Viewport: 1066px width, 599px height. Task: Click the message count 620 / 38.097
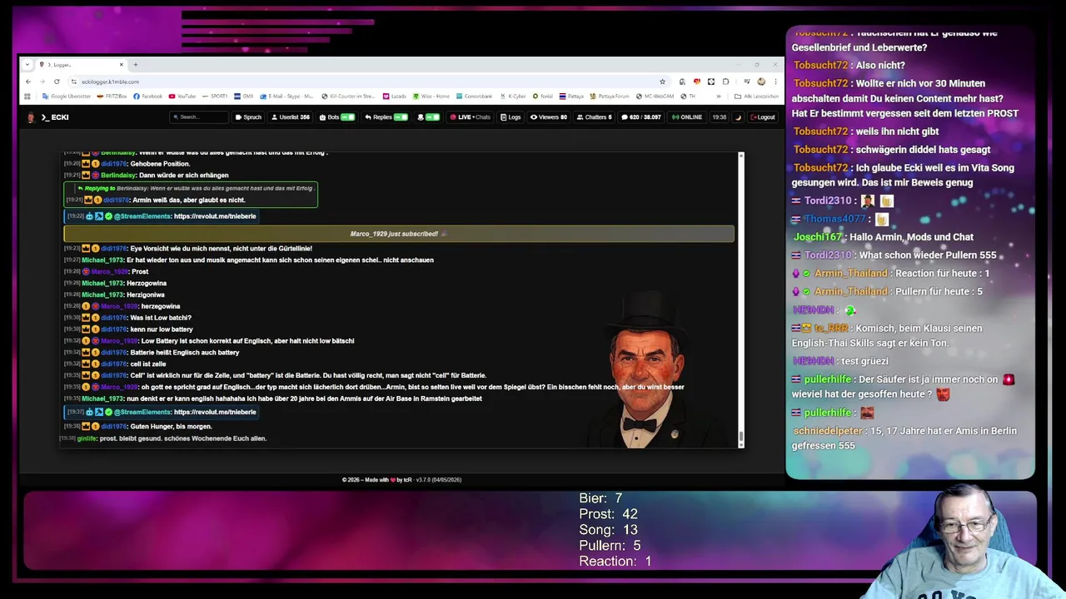[641, 117]
